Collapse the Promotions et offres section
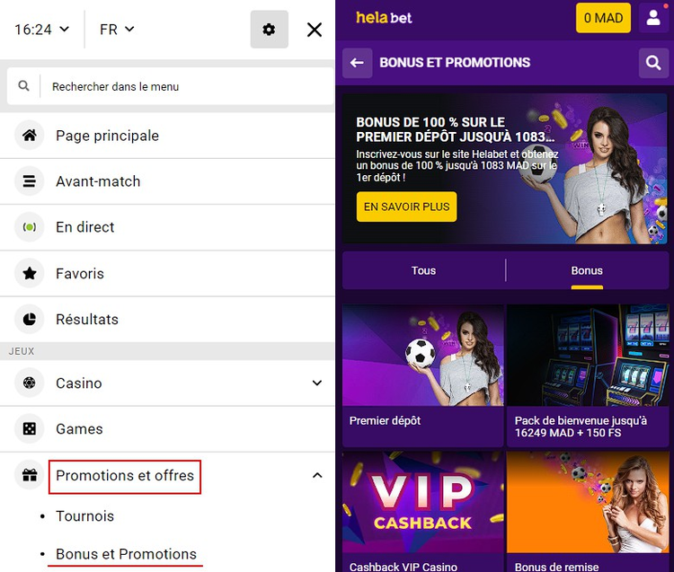This screenshot has width=674, height=572. tap(317, 475)
